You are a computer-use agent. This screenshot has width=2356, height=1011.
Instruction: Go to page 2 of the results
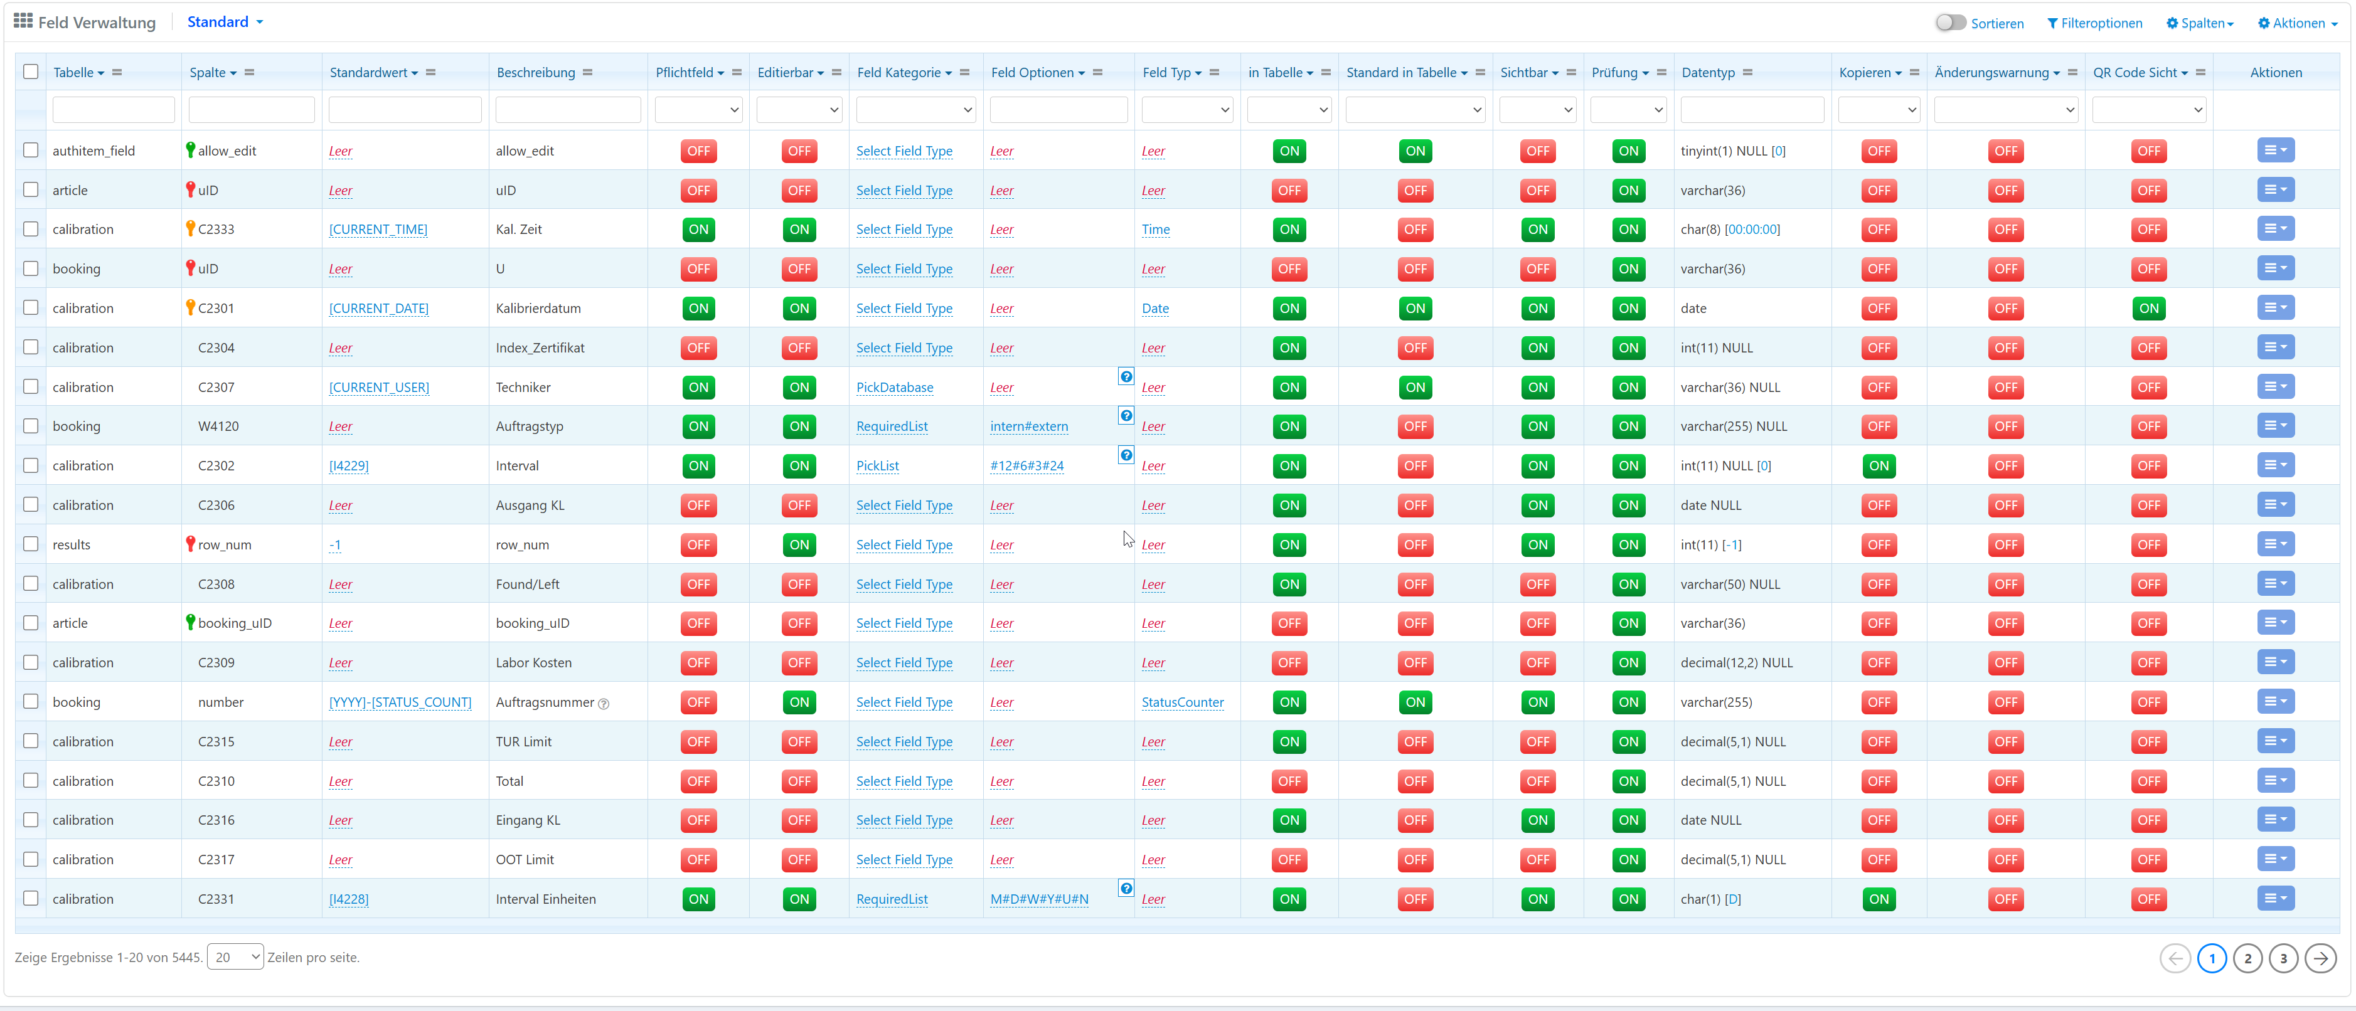2247,958
